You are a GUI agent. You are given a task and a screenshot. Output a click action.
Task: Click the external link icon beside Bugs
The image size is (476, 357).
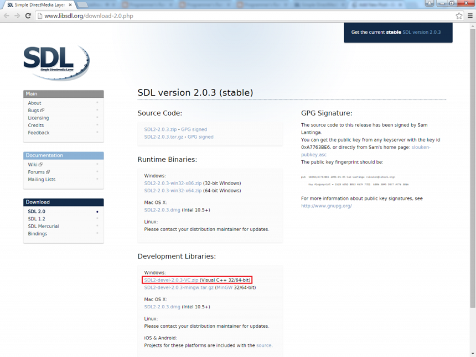43,111
